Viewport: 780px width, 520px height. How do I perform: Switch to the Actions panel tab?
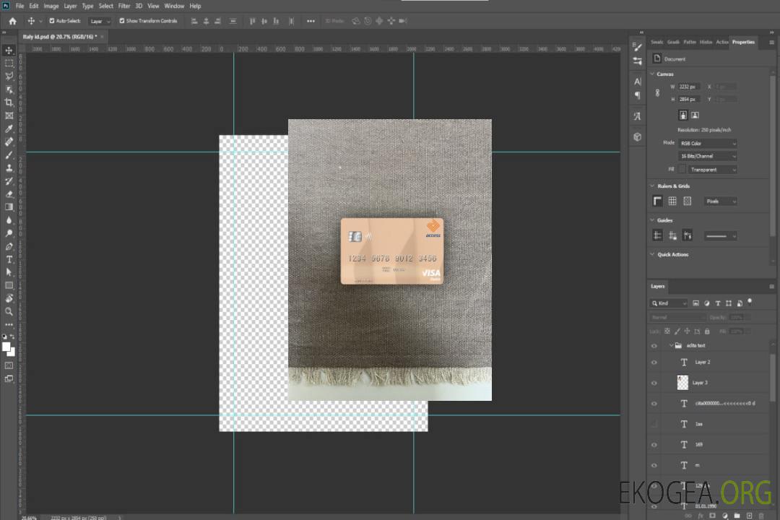point(721,42)
